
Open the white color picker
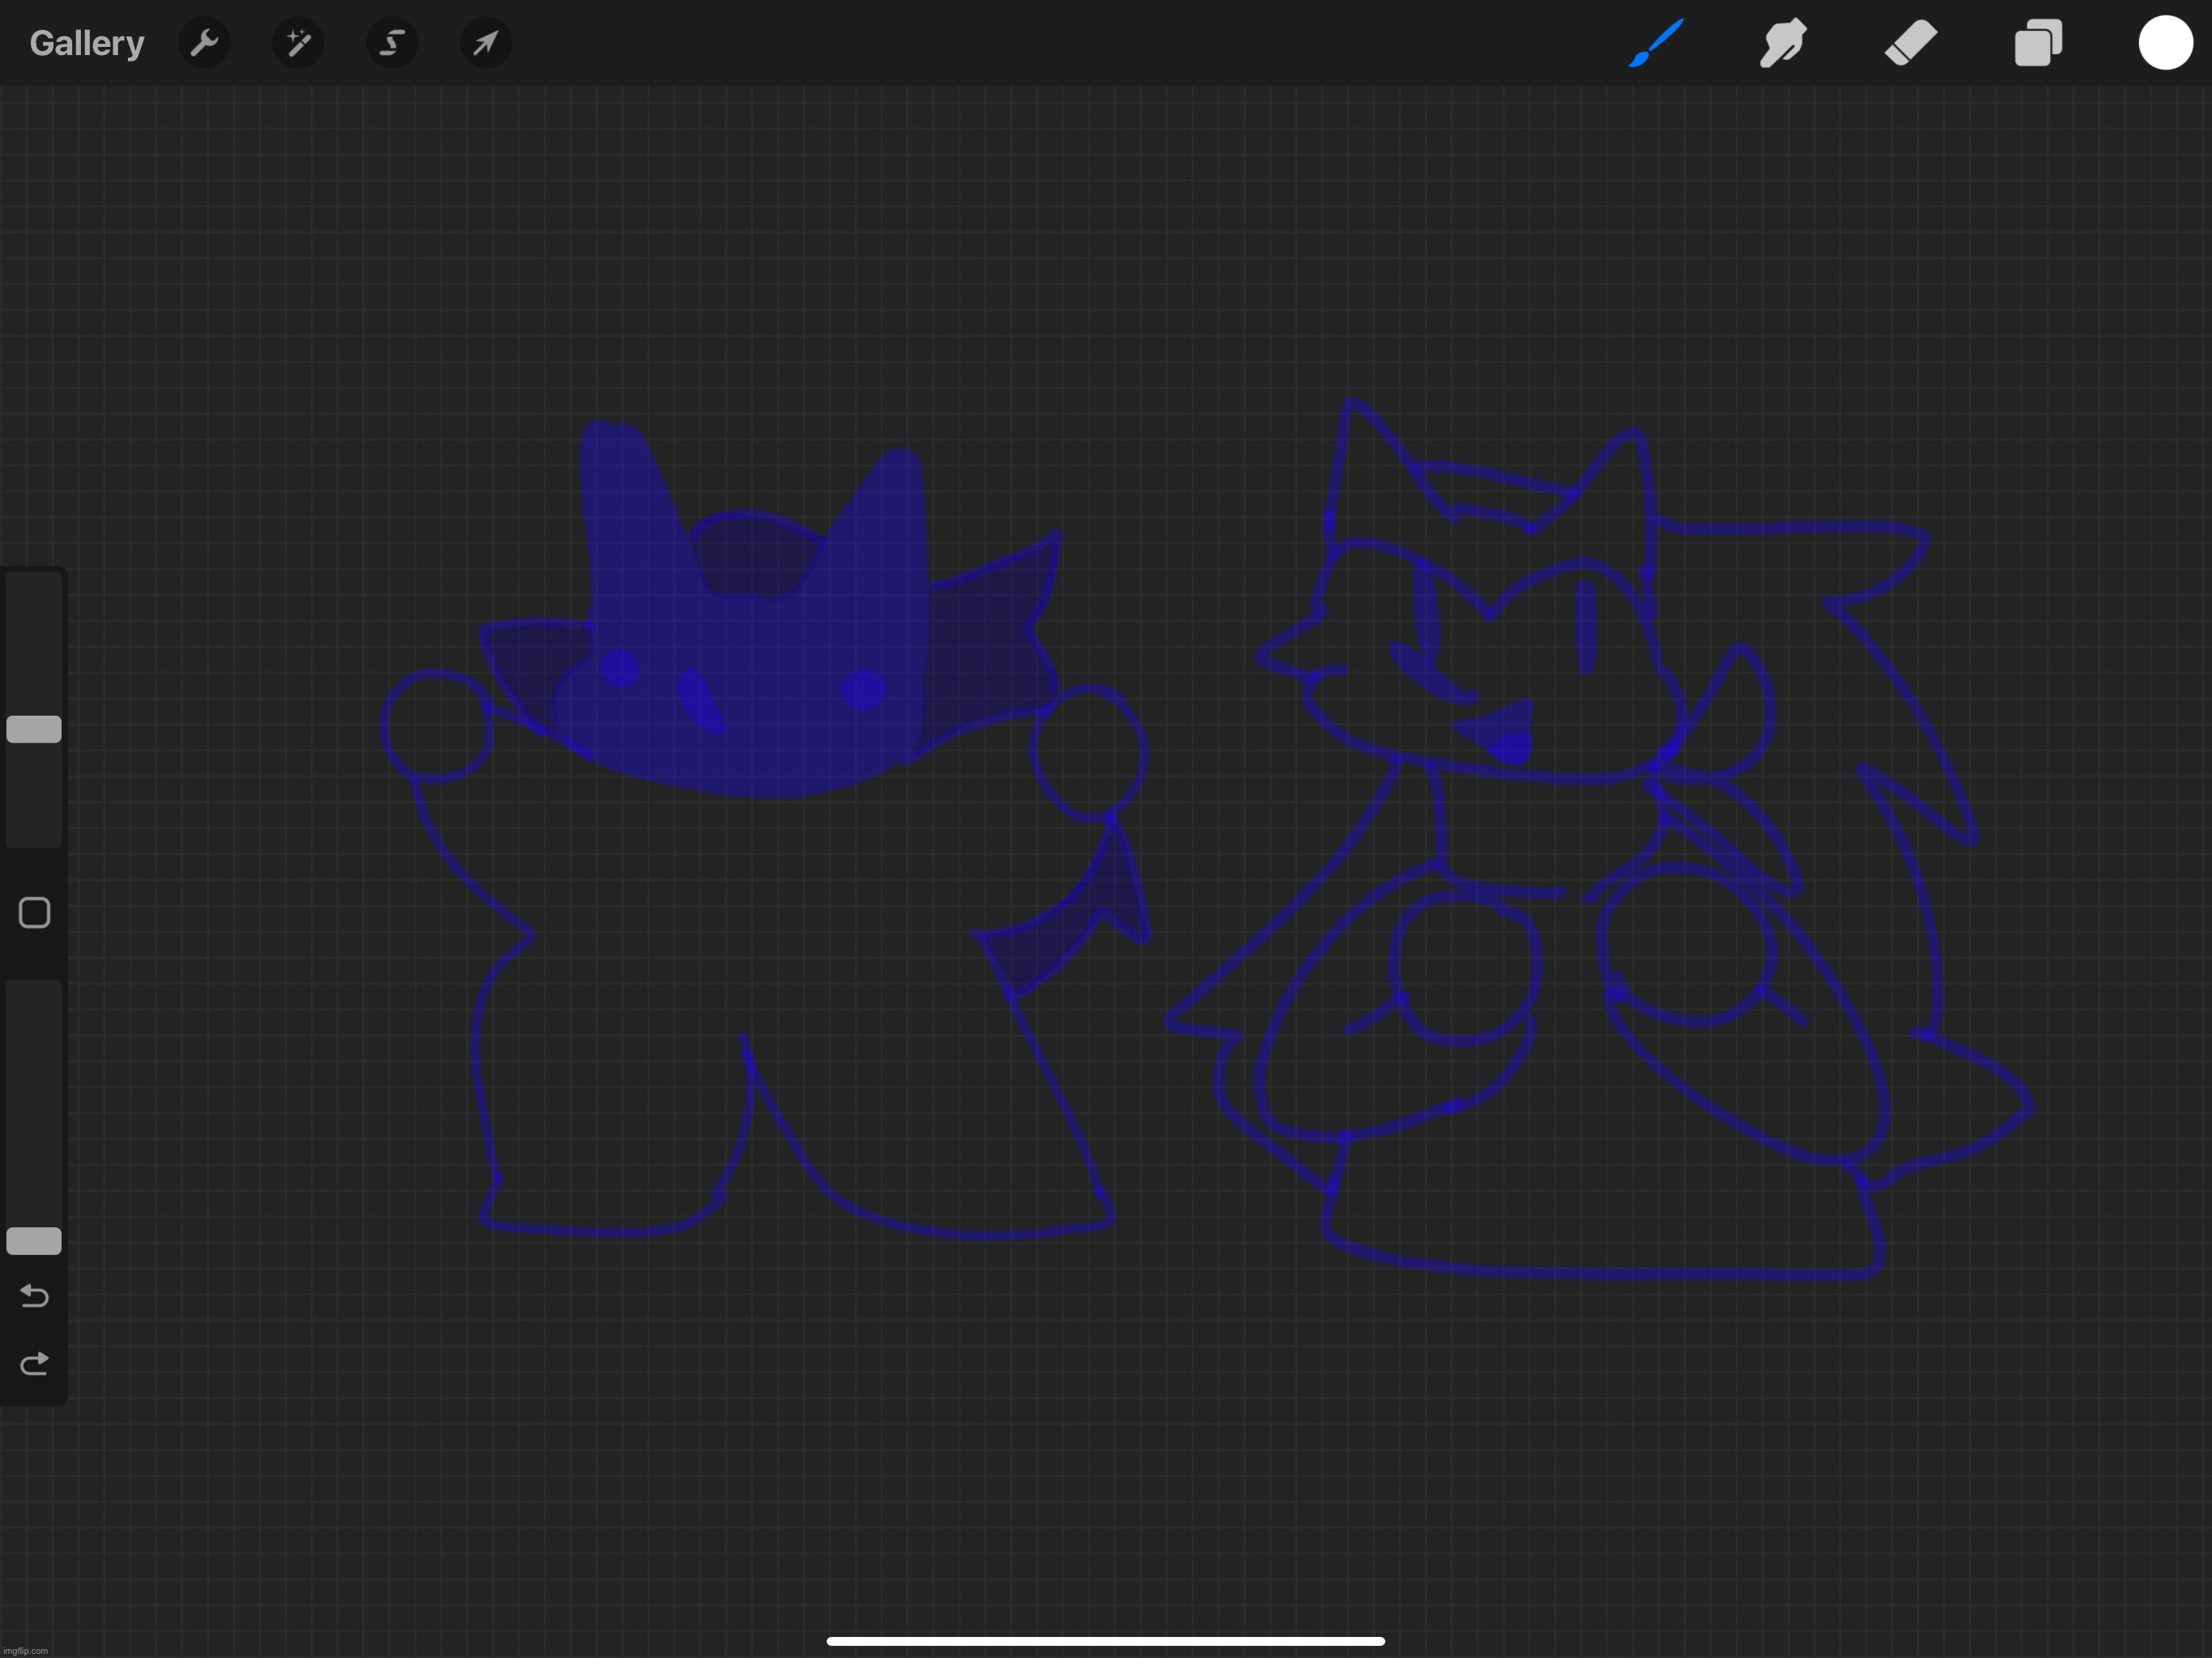(x=2166, y=43)
